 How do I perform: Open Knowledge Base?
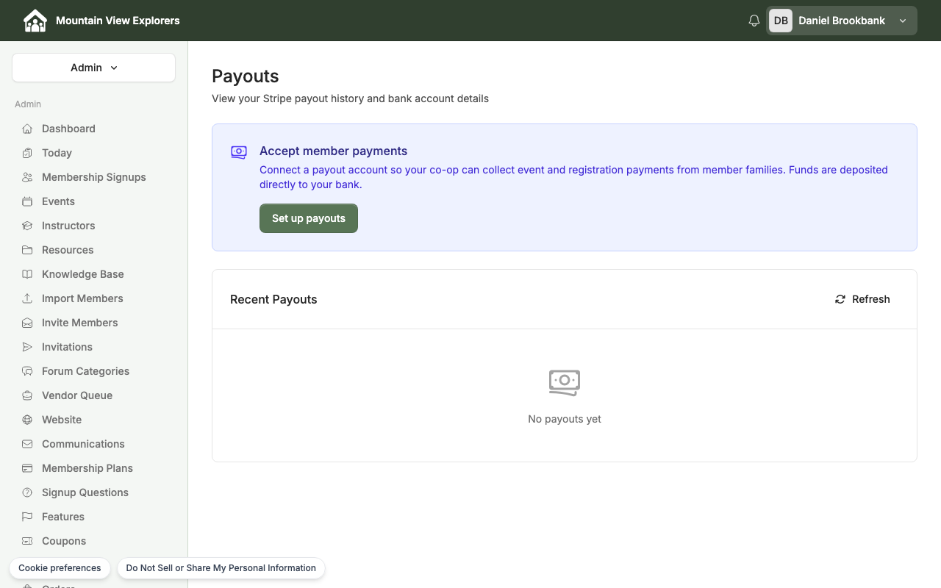click(x=82, y=274)
